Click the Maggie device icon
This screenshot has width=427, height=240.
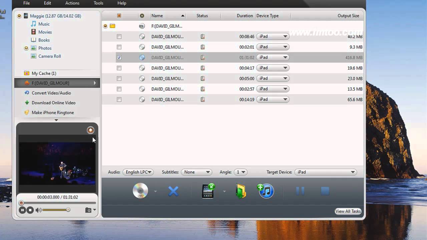(x=26, y=16)
